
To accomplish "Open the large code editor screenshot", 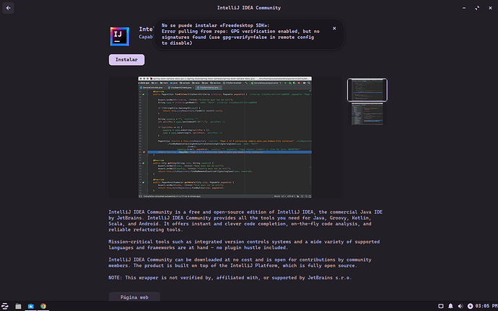I will (x=225, y=137).
